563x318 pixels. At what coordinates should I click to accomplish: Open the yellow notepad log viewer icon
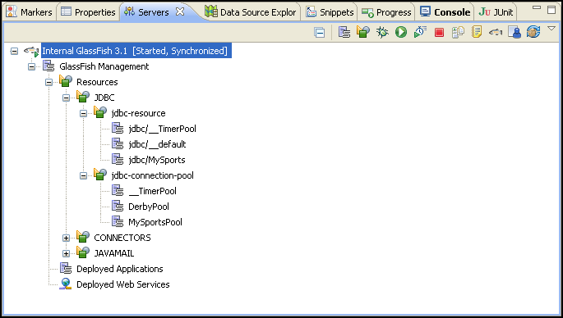[x=477, y=32]
